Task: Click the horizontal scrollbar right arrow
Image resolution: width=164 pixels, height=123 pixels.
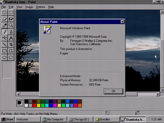Action: [158, 94]
